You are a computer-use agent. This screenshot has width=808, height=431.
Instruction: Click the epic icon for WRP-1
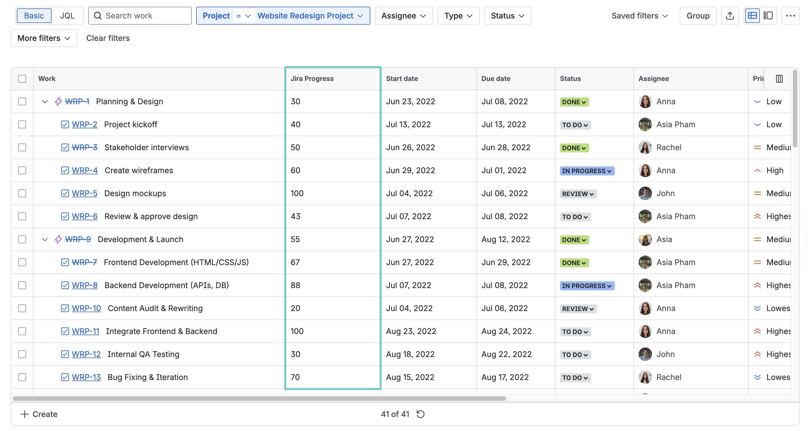click(58, 101)
